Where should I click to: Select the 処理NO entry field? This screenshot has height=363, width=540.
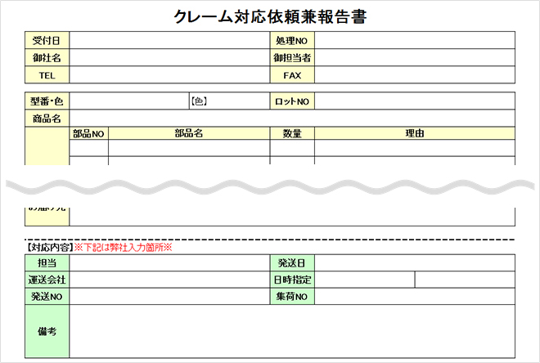tap(414, 41)
